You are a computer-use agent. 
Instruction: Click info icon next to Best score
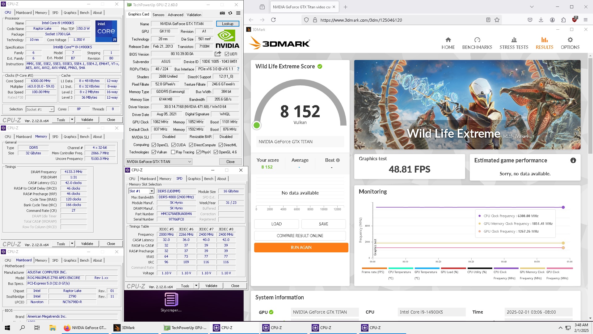[x=338, y=160]
